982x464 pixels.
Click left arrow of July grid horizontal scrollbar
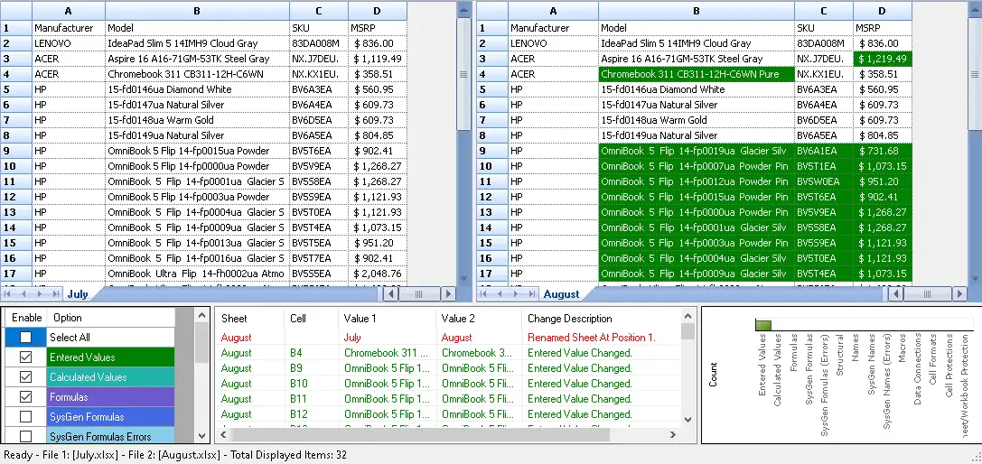point(390,293)
